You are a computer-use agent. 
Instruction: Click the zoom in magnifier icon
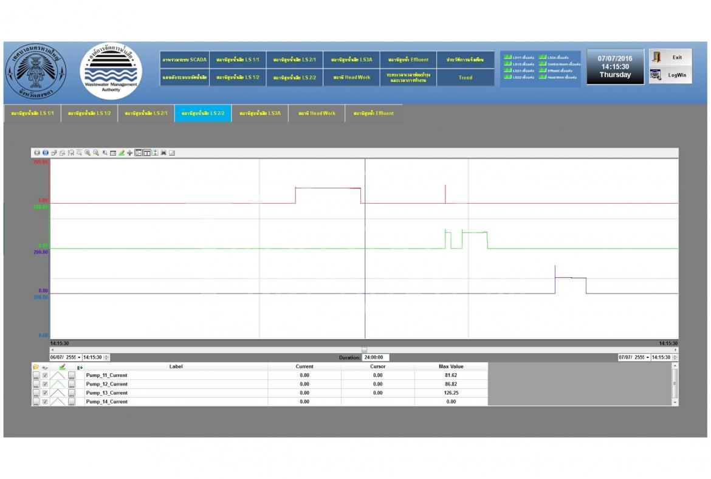coord(88,153)
